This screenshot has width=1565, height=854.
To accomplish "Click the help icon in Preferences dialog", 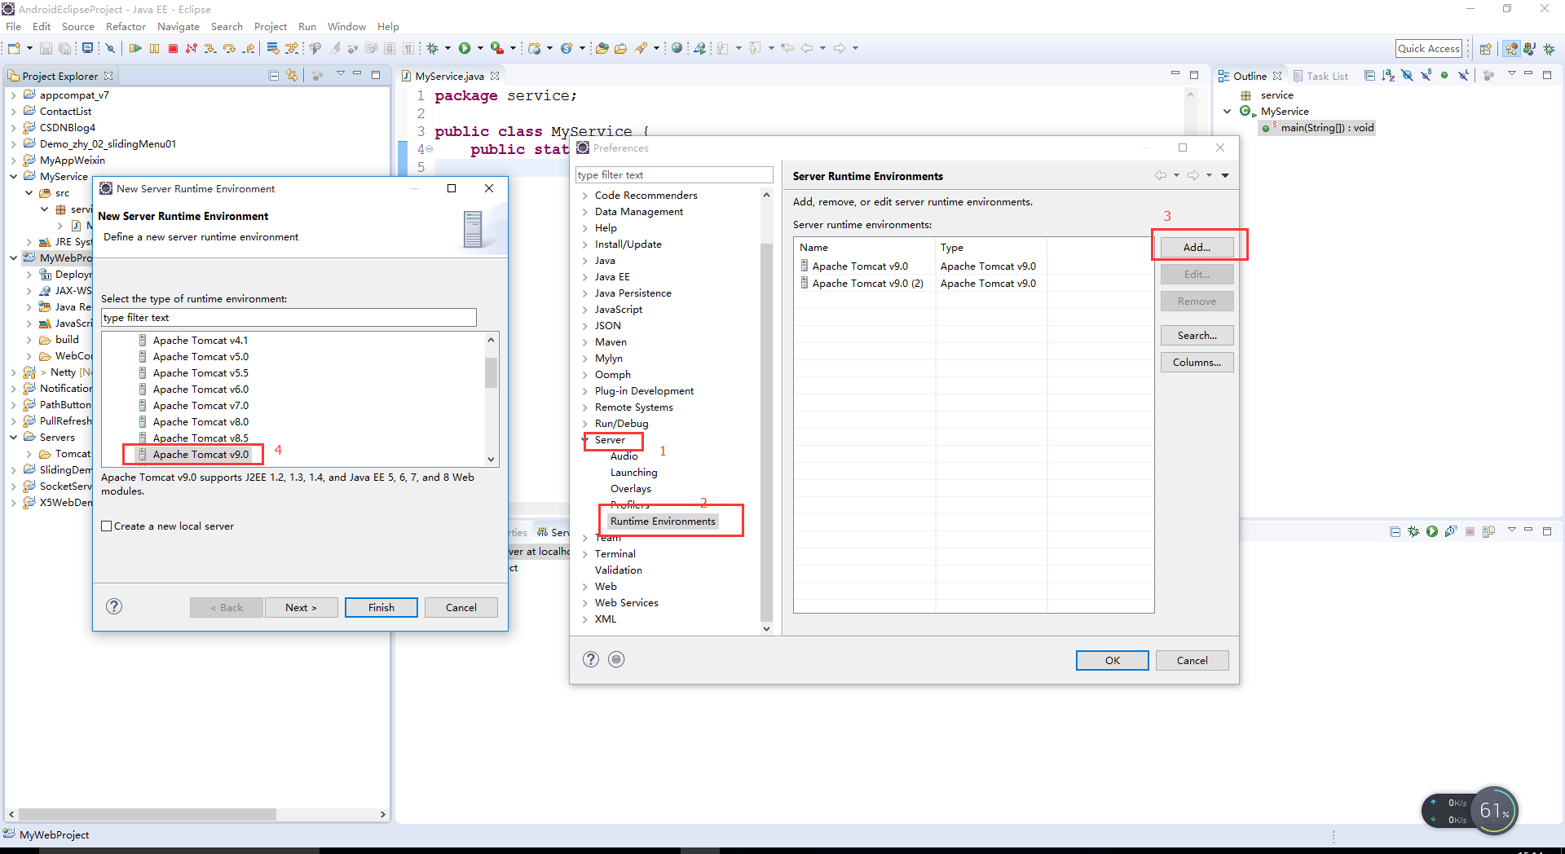I will pyautogui.click(x=591, y=659).
